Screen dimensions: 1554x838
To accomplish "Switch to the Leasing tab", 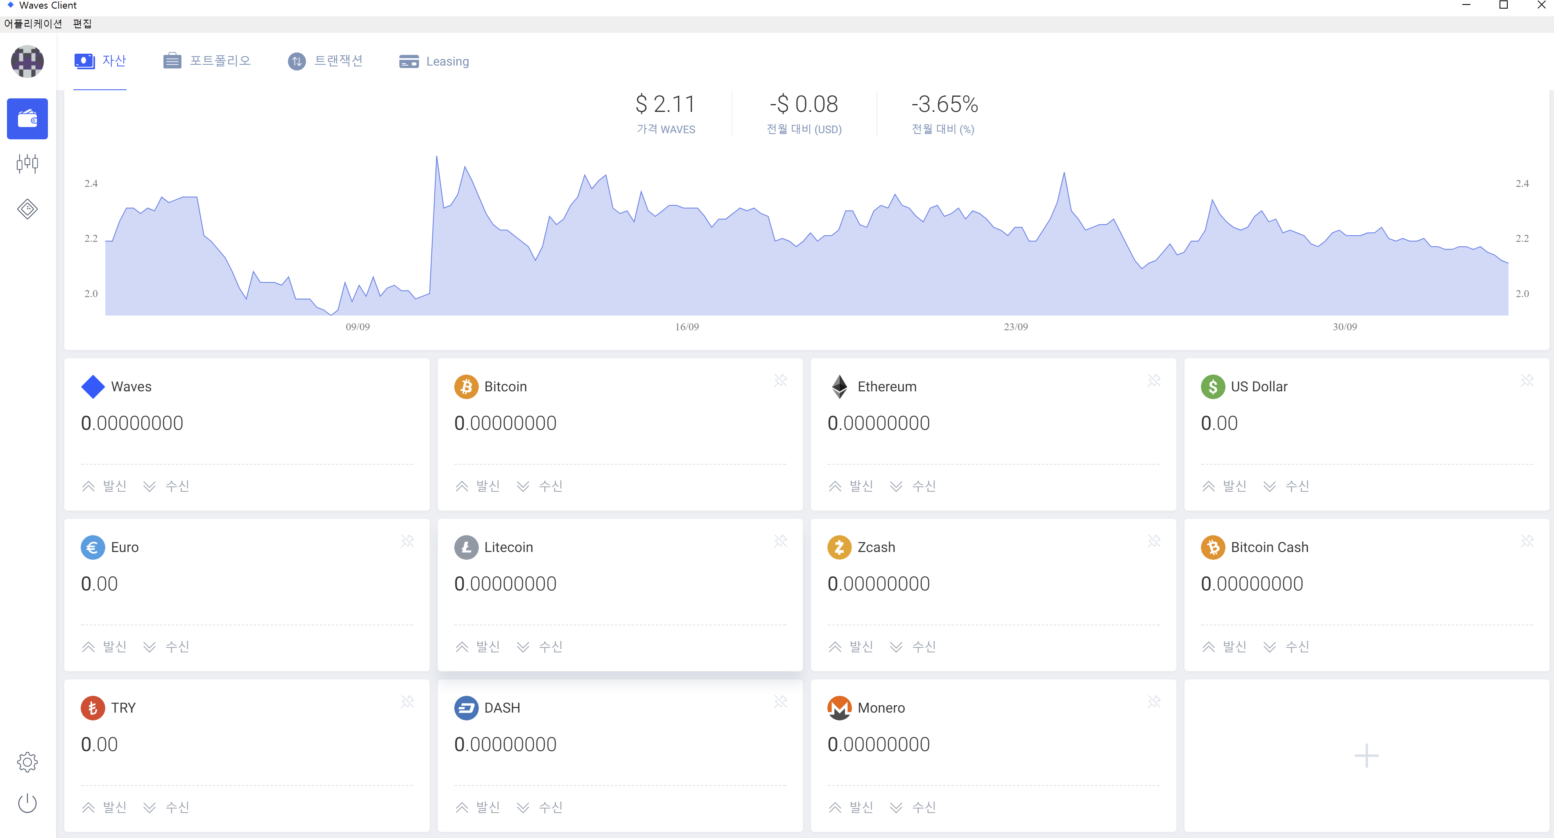I will pyautogui.click(x=434, y=61).
